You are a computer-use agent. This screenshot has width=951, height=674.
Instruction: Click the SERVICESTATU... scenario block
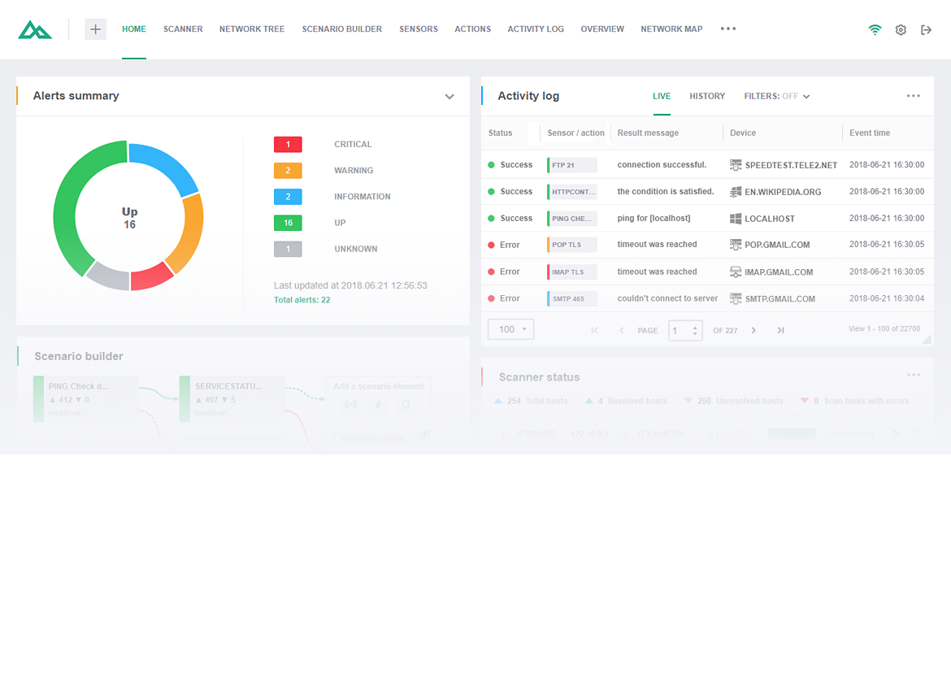pyautogui.click(x=232, y=398)
